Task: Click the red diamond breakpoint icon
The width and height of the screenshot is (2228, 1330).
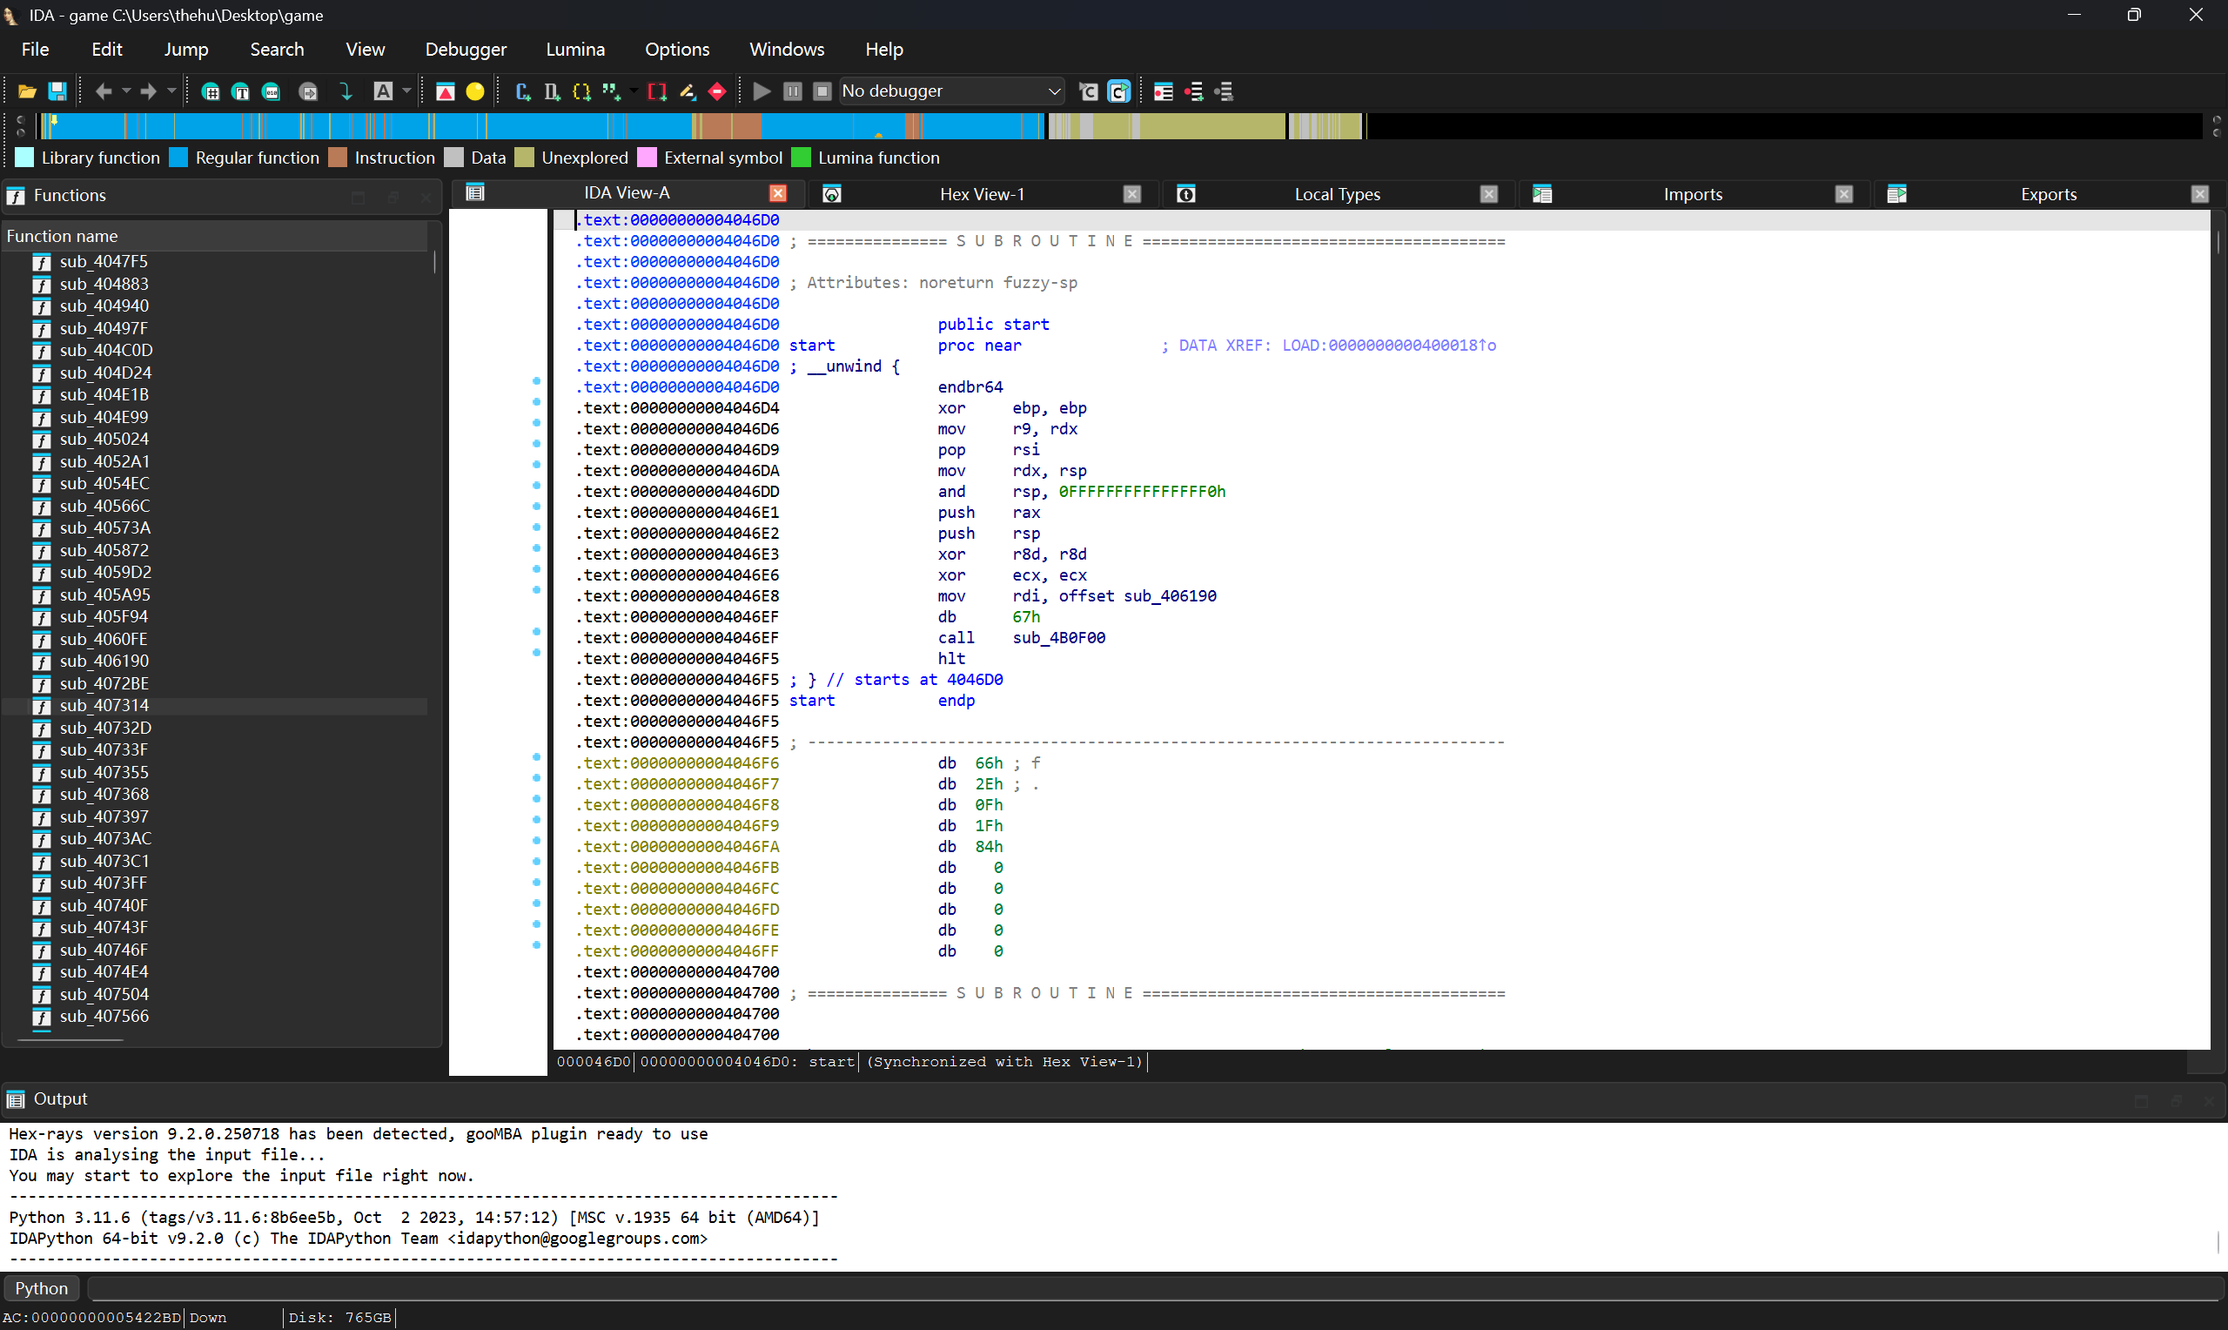Action: tap(716, 91)
